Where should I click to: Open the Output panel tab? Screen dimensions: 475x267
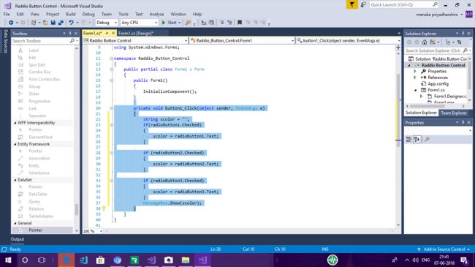click(18, 239)
